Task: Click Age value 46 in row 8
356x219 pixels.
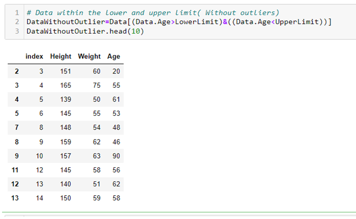Action: coord(116,142)
